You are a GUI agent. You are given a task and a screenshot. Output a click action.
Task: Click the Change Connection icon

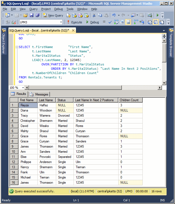tap(14, 22)
